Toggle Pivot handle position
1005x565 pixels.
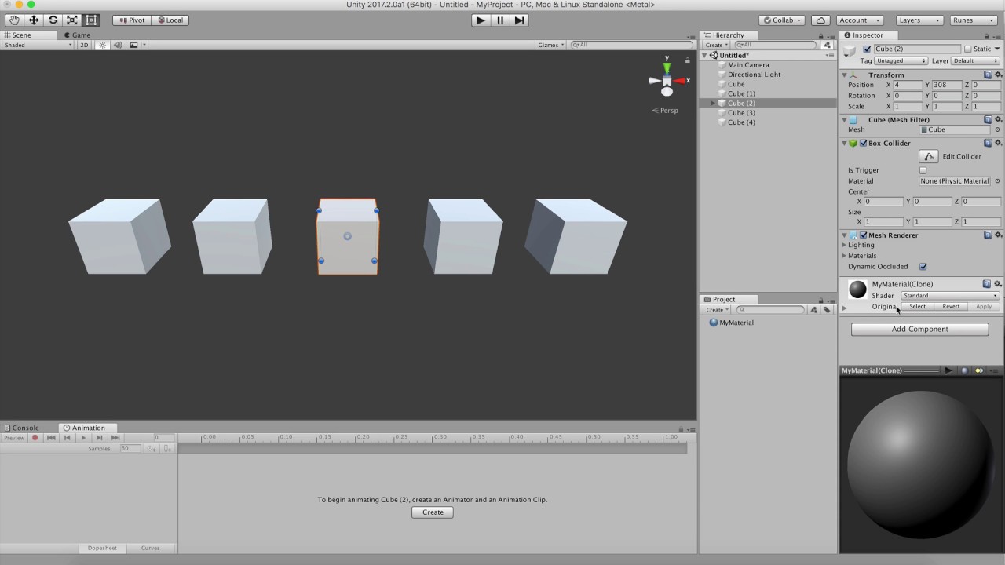click(132, 20)
